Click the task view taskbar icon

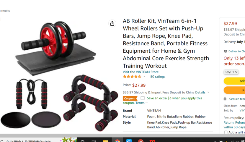(x=94, y=141)
